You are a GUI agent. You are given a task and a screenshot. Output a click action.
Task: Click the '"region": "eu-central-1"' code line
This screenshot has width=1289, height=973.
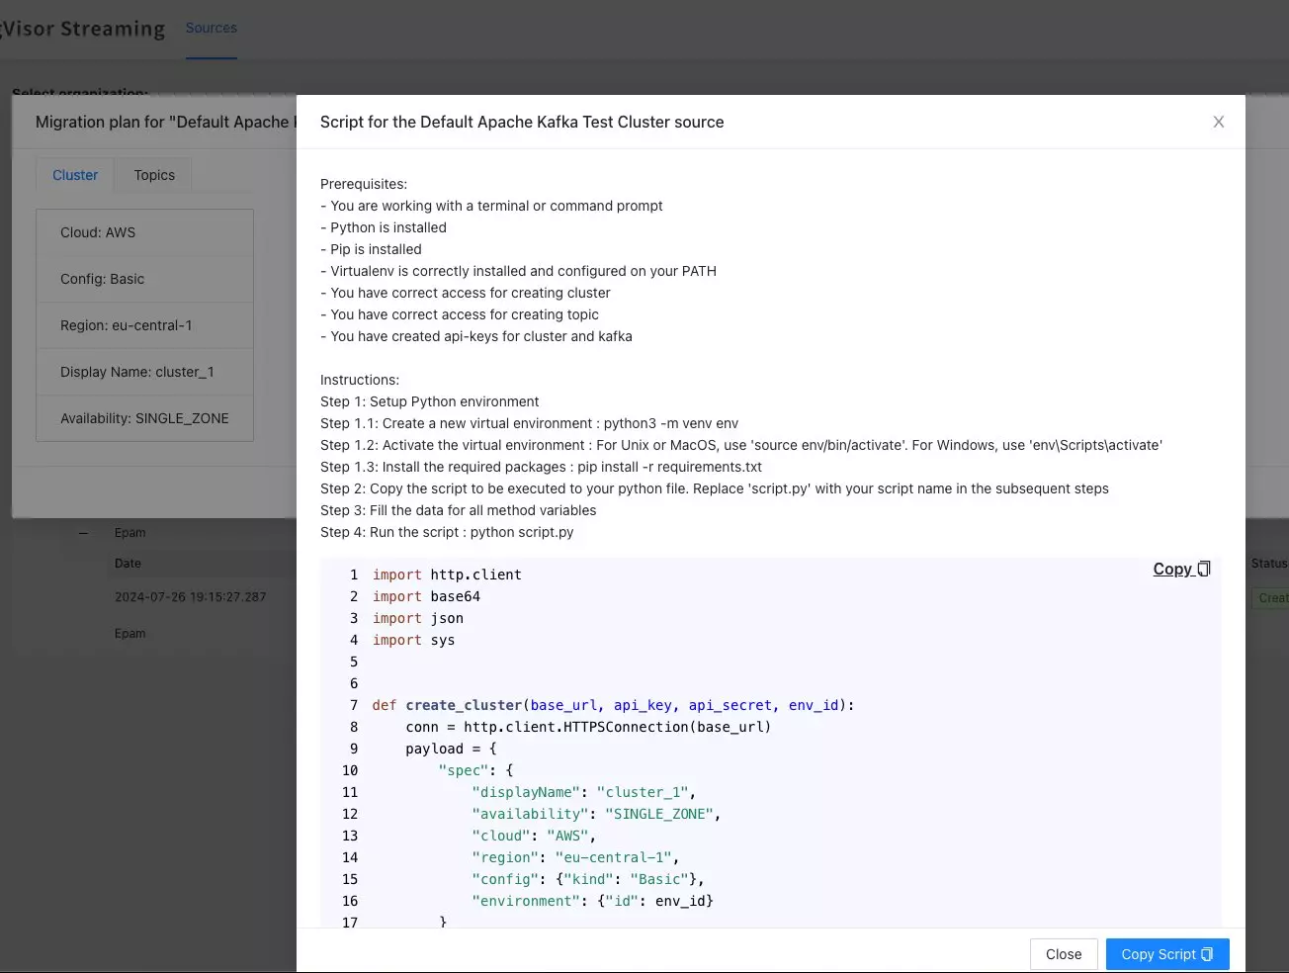pos(575,857)
